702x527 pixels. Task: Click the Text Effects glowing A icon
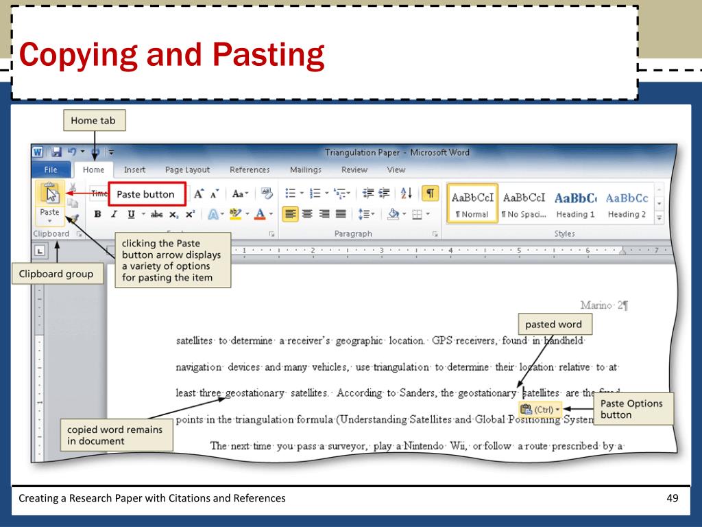213,214
